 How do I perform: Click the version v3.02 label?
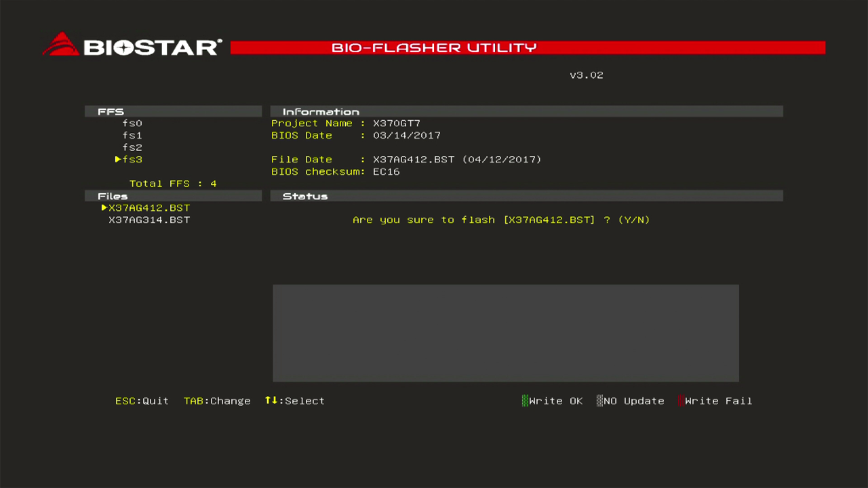coord(587,75)
